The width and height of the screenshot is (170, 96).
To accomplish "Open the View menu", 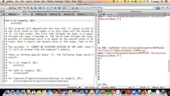I will point(74,1).
